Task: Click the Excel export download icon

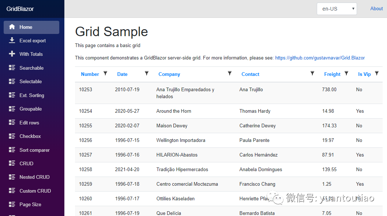Action: (x=12, y=40)
